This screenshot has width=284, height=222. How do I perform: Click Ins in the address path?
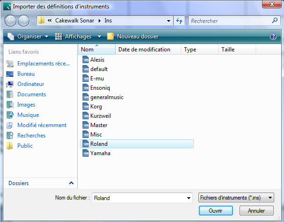108,21
